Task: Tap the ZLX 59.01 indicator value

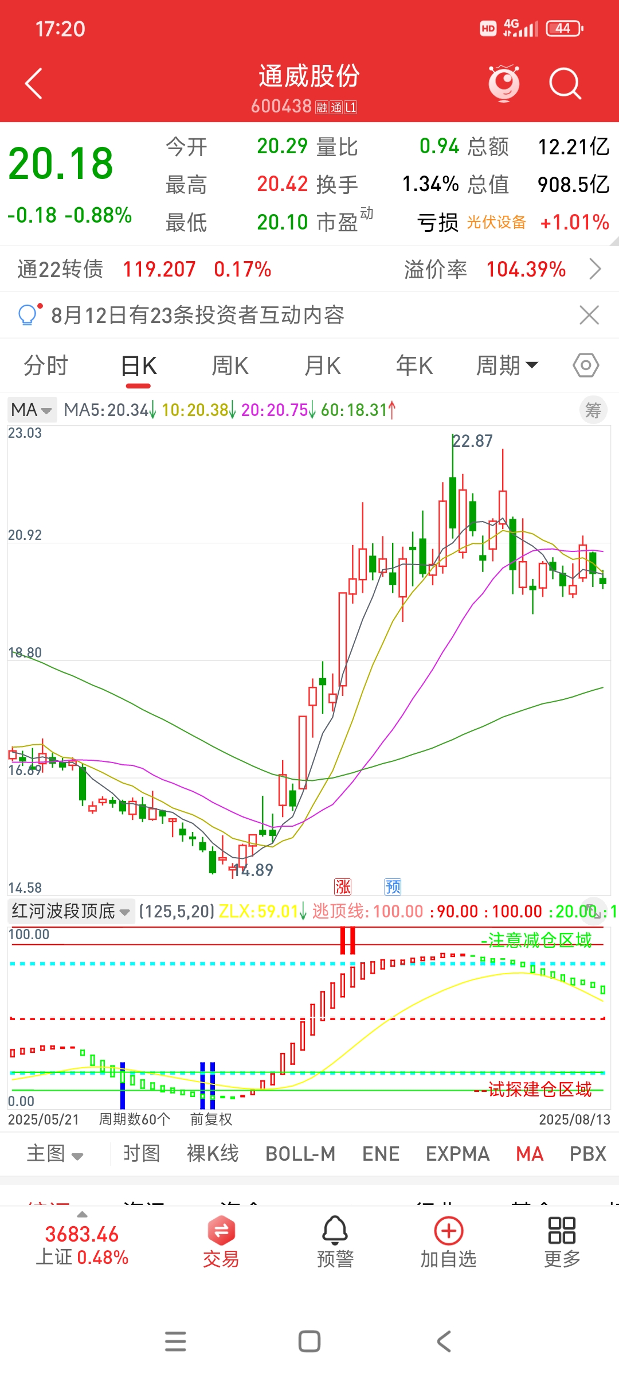Action: tap(259, 911)
